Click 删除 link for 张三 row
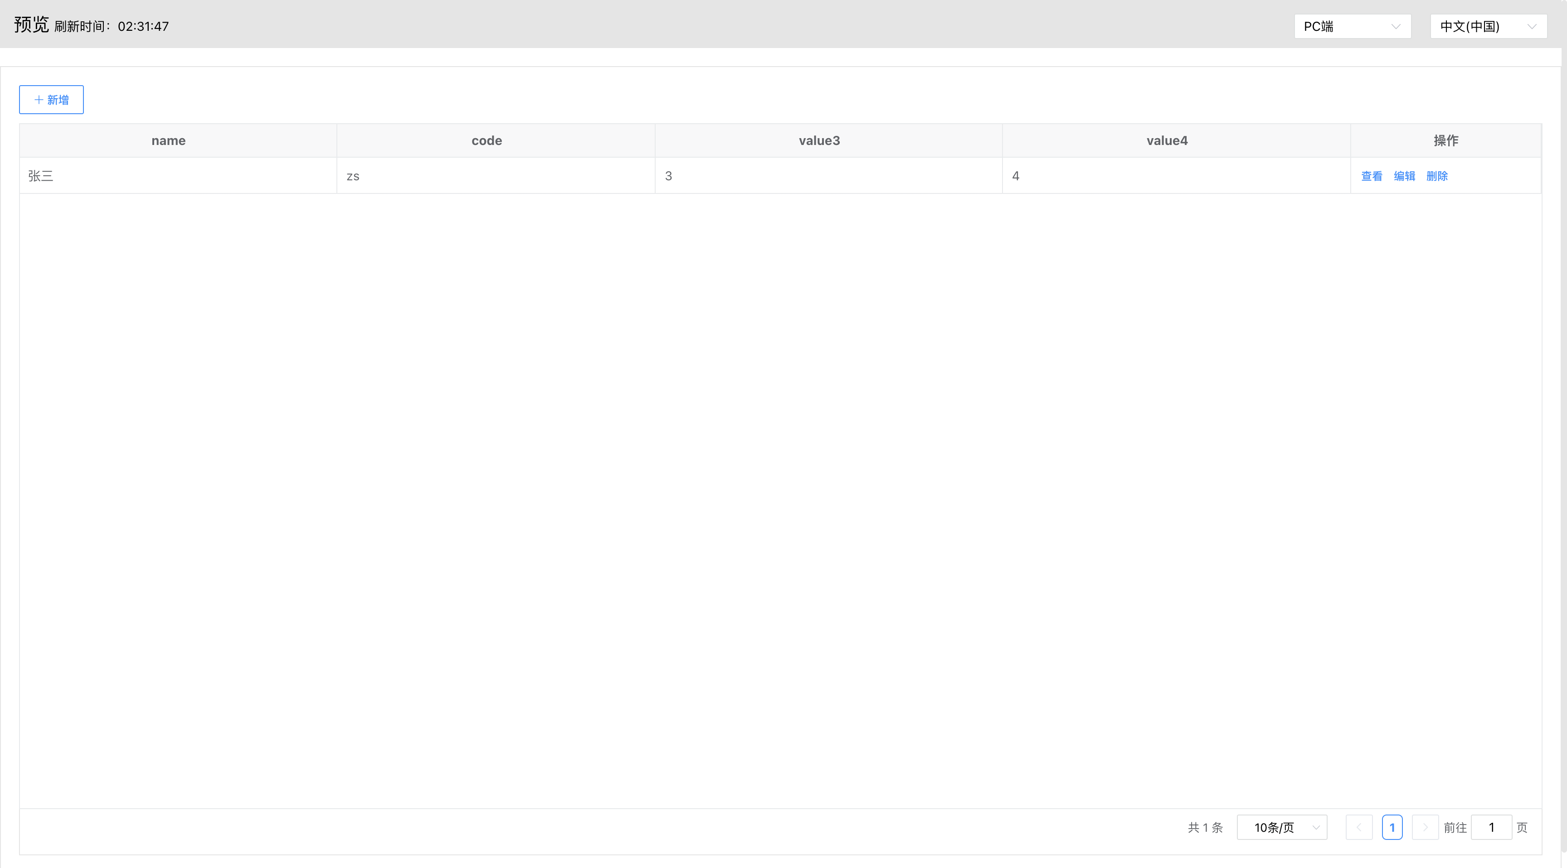This screenshot has width=1567, height=868. pos(1437,176)
